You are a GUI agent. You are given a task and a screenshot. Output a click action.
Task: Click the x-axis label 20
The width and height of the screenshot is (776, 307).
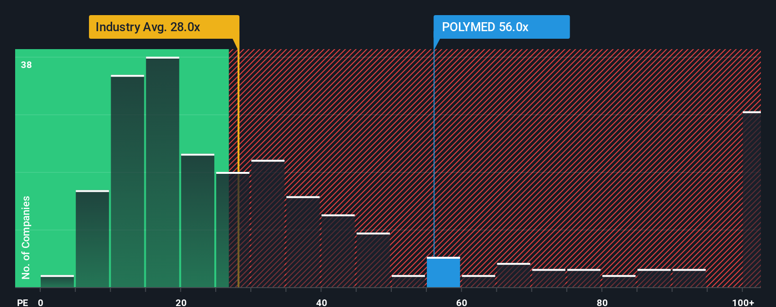(x=181, y=302)
